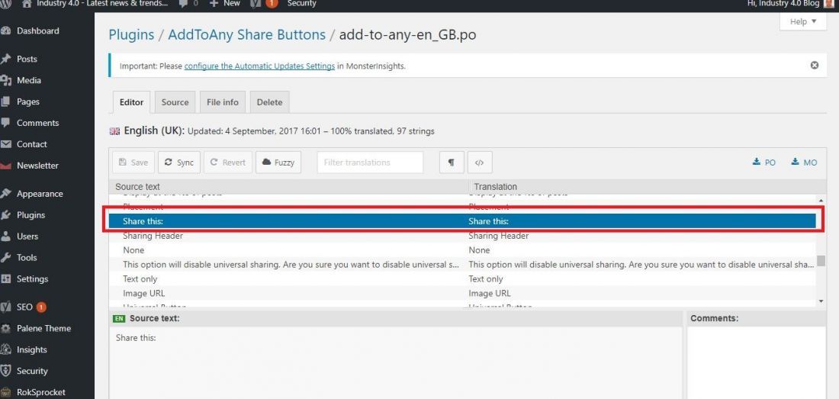Viewport: 839px width, 399px height.
Task: Open Users in the sidebar
Action: click(x=27, y=237)
